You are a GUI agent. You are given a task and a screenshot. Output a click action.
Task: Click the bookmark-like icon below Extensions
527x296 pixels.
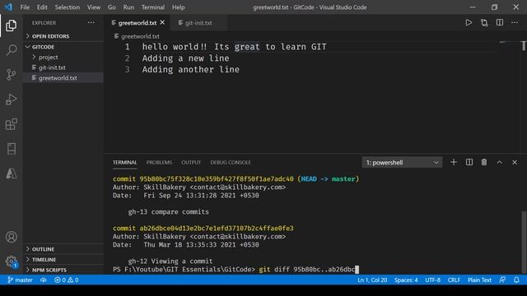point(11,149)
